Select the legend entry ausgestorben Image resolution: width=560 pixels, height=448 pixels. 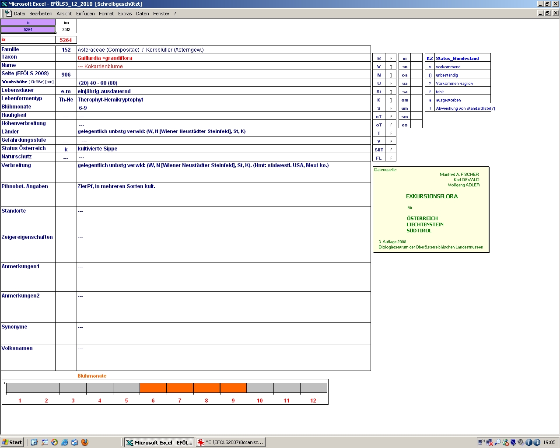pos(448,100)
